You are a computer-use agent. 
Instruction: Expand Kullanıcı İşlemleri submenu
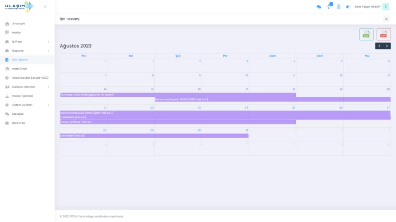27,87
